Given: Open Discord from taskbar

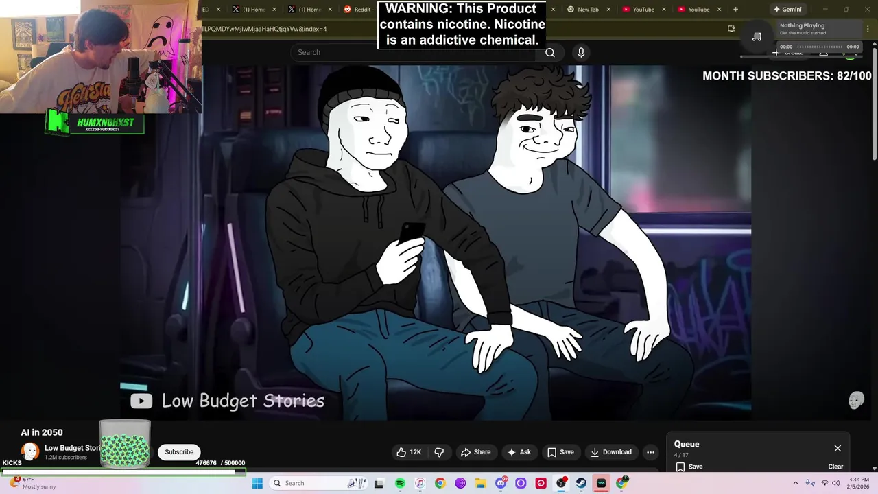Looking at the screenshot, I should [501, 483].
